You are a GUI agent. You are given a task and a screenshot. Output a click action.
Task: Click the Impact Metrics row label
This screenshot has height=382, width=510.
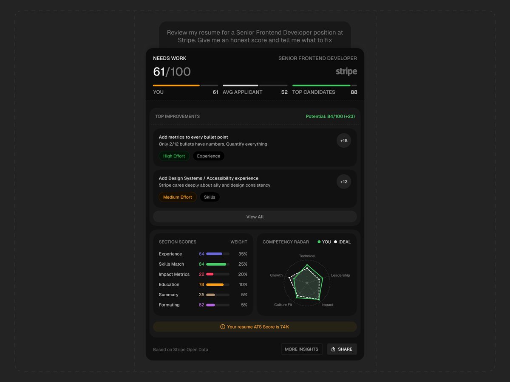(174, 274)
